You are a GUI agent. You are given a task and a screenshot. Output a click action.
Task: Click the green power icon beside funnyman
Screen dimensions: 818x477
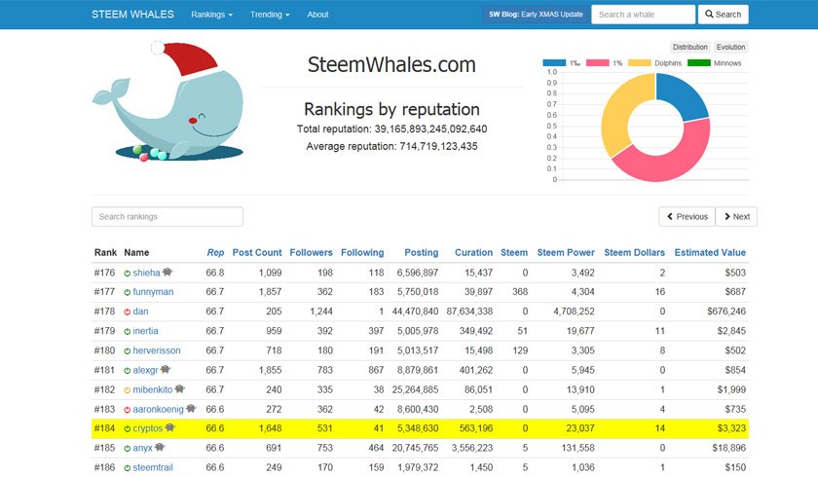click(127, 292)
